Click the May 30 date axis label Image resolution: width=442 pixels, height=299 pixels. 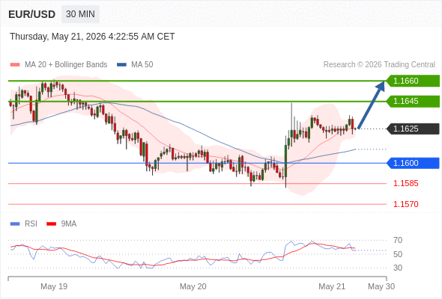pos(381,286)
